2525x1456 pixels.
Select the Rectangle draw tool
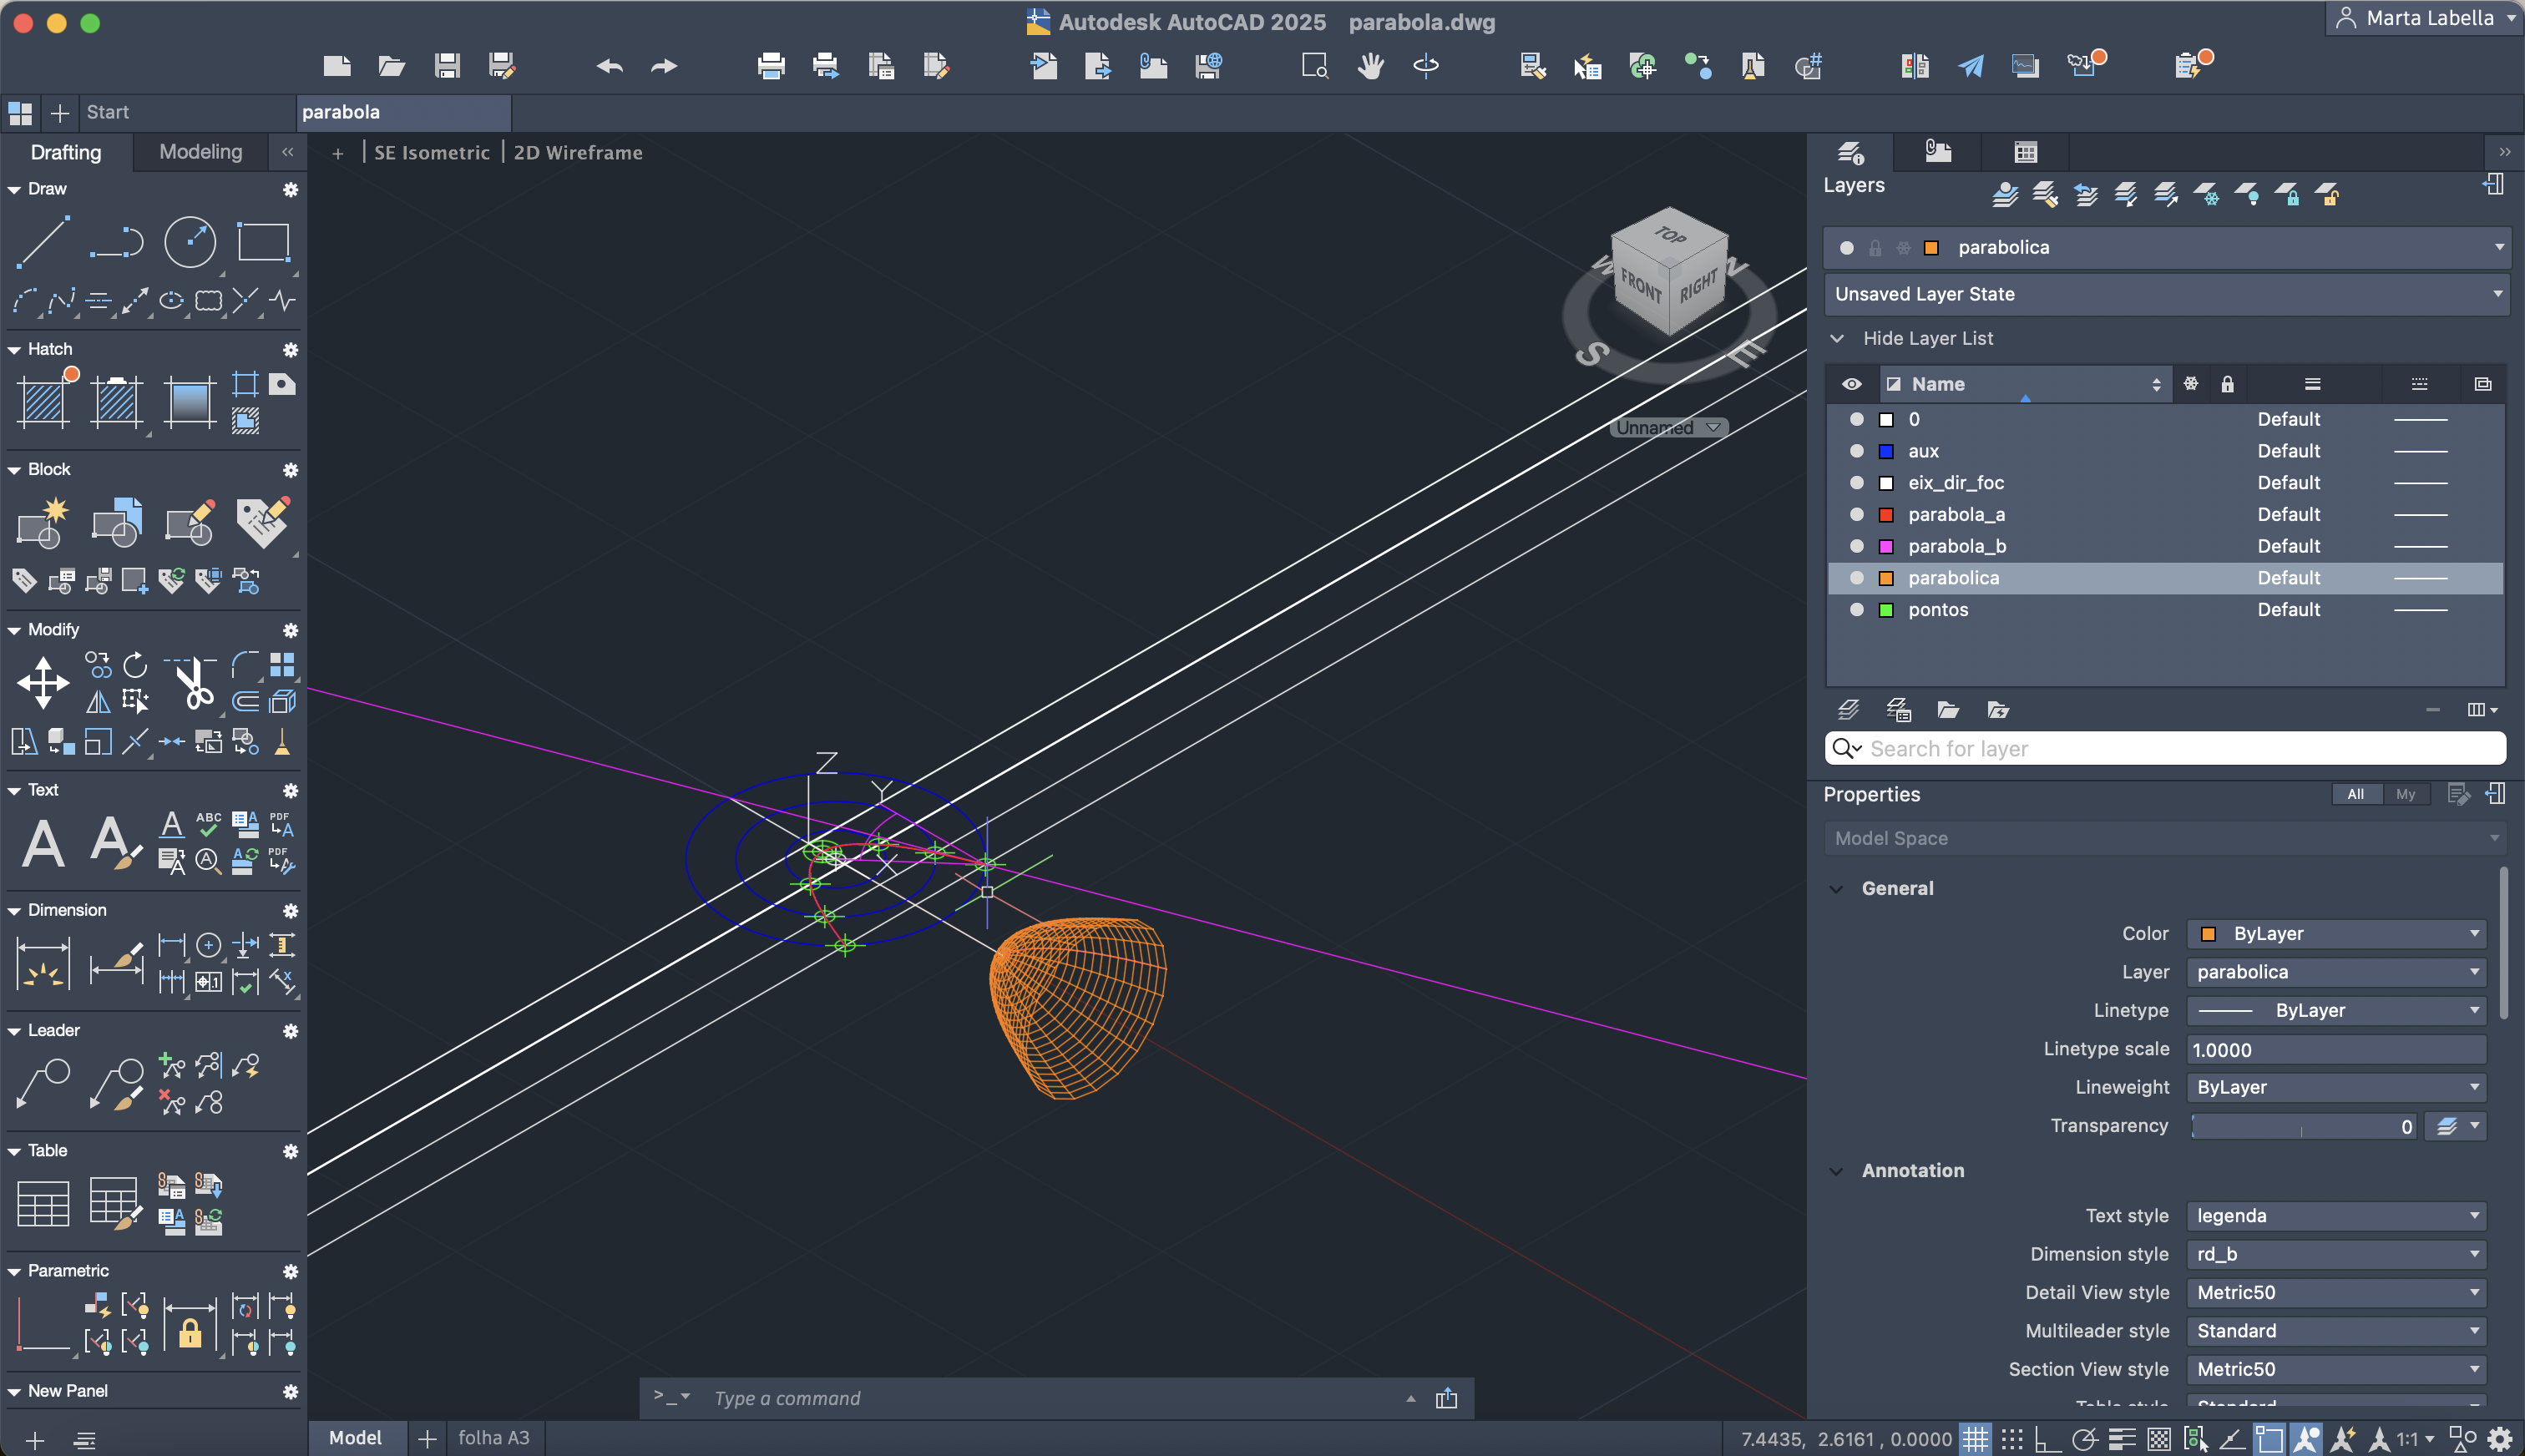tap(262, 241)
